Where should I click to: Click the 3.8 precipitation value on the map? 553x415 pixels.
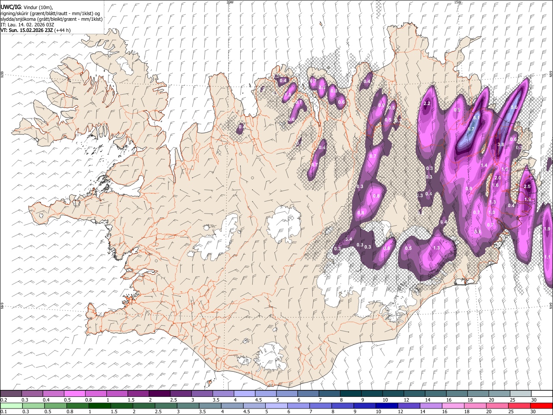[501, 144]
